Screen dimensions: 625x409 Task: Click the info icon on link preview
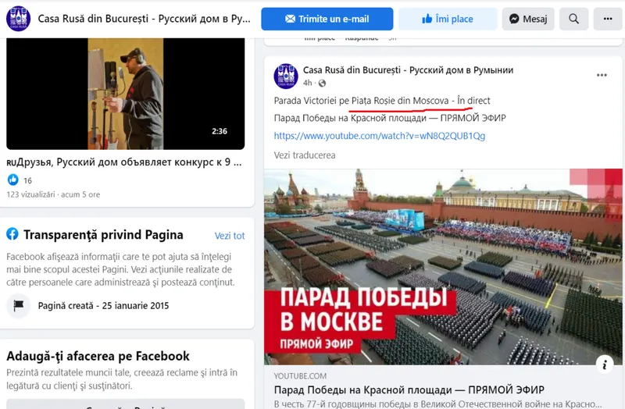(605, 364)
